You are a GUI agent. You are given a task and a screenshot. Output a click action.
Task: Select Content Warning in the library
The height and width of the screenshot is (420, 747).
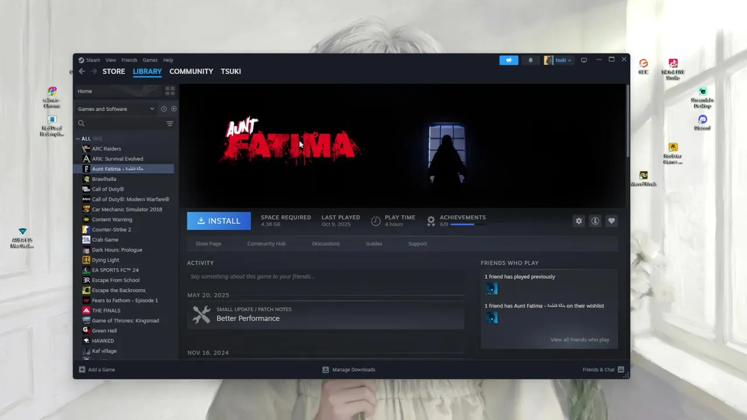[x=111, y=219]
